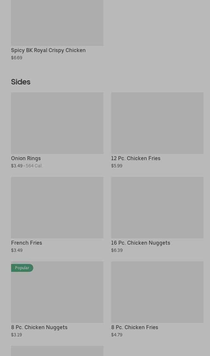Select the 12 Pc. Chicken Fries title

136,159
